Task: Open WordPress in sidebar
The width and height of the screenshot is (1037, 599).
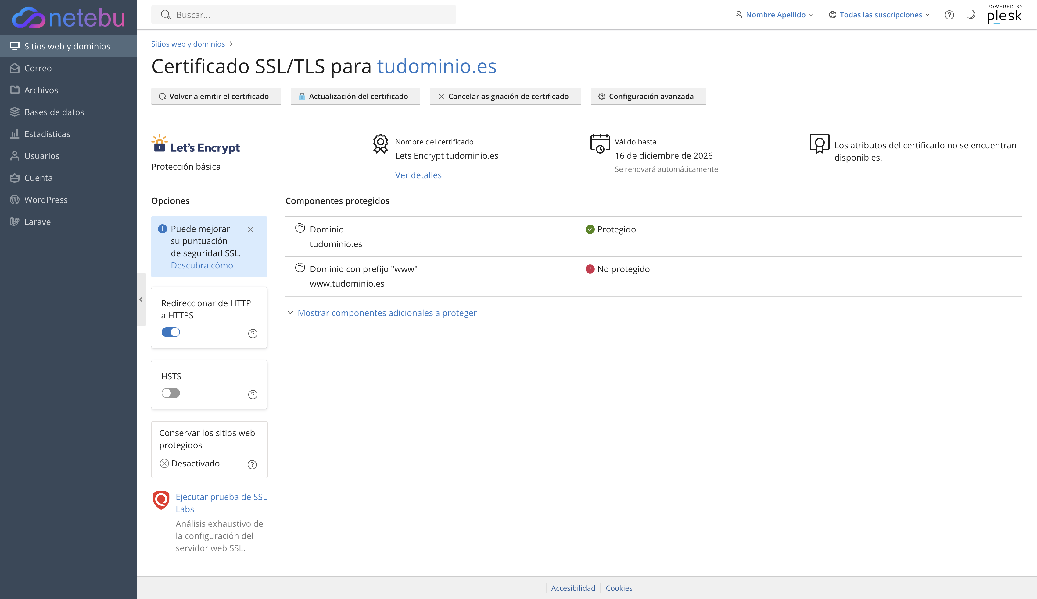Action: [x=68, y=199]
